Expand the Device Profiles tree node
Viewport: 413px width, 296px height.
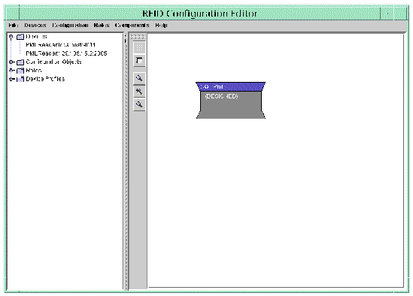[x=11, y=79]
